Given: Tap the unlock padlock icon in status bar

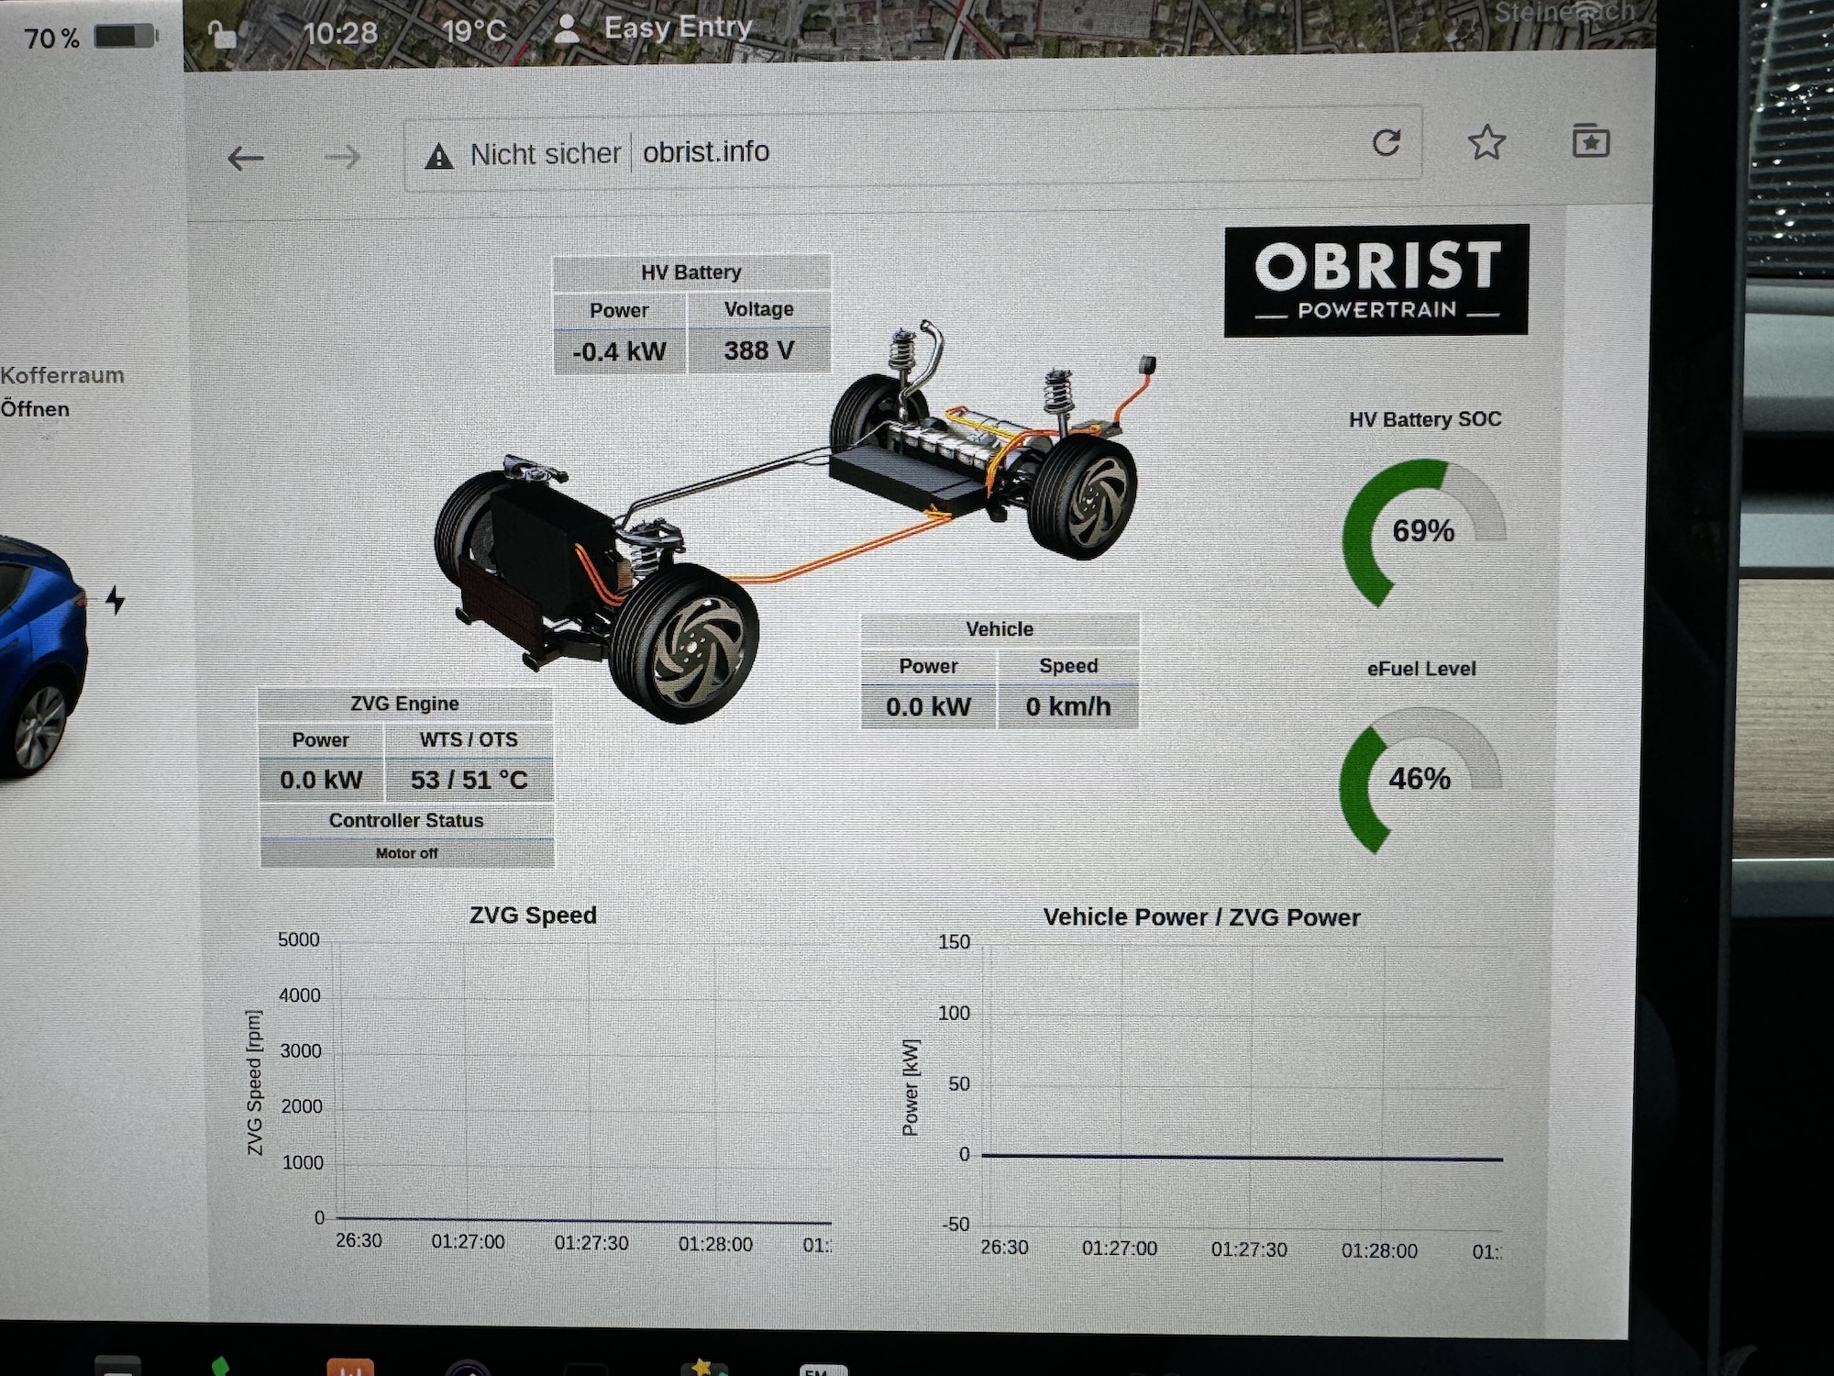Looking at the screenshot, I should [222, 35].
